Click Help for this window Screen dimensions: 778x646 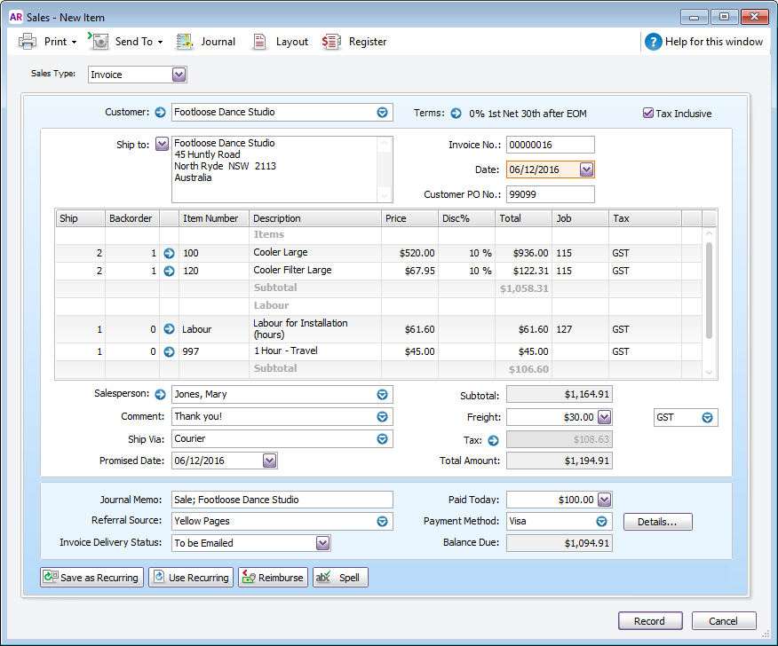pyautogui.click(x=713, y=42)
